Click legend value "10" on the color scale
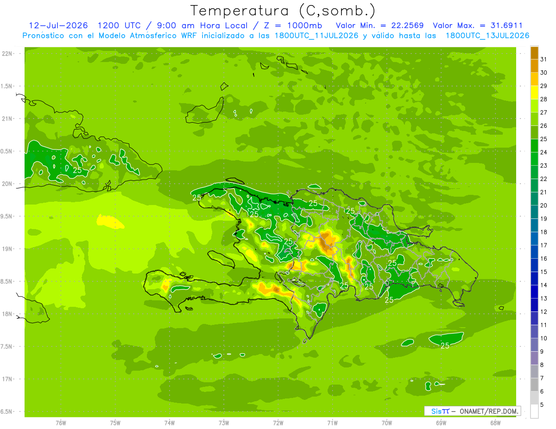The image size is (556, 429). pyautogui.click(x=544, y=338)
